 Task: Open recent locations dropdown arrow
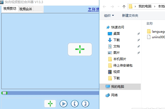pyautogui.click(x=118, y=6)
